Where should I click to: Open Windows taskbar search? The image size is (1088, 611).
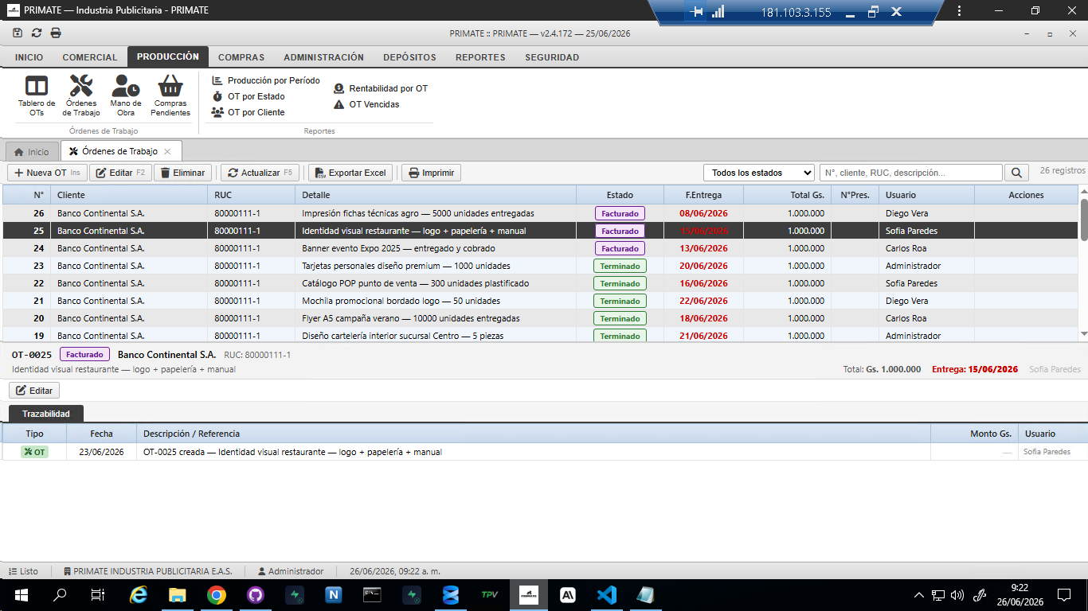coord(60,594)
